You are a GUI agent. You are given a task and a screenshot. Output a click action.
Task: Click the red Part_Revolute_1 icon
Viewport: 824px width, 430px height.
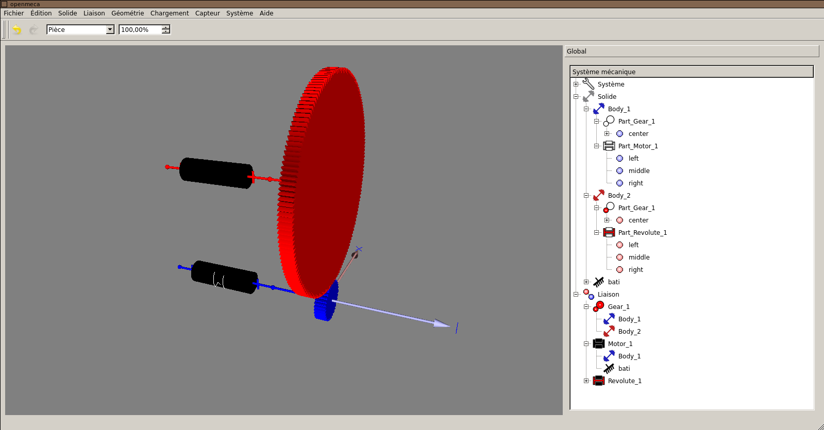pos(609,232)
